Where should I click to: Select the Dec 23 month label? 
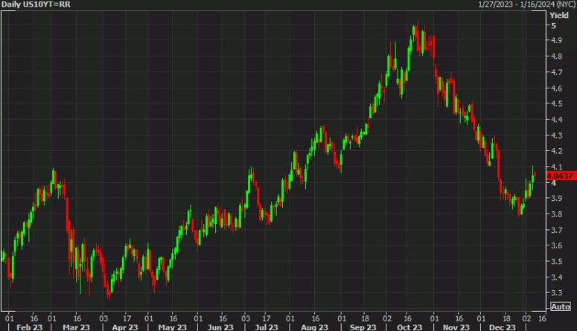point(503,327)
